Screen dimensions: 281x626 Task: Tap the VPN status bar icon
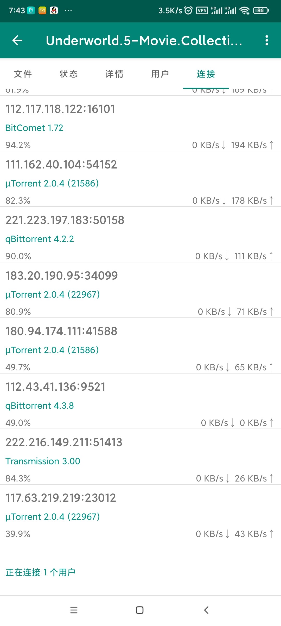point(202,10)
